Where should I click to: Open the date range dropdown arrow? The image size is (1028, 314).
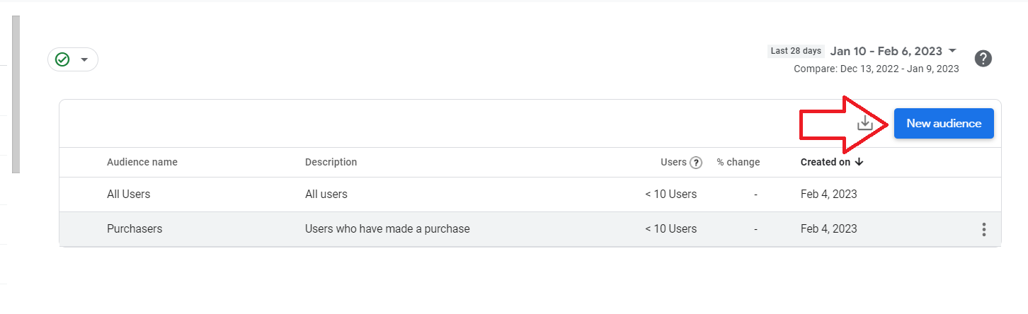[x=952, y=51]
